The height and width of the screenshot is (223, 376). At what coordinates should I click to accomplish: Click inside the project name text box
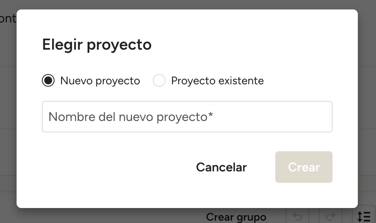[x=187, y=117]
